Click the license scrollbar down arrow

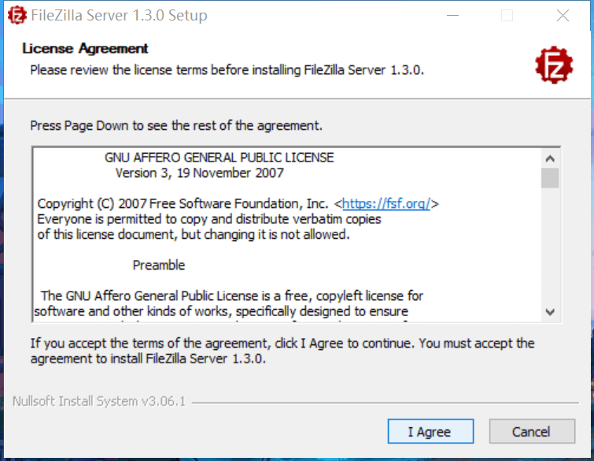[550, 312]
